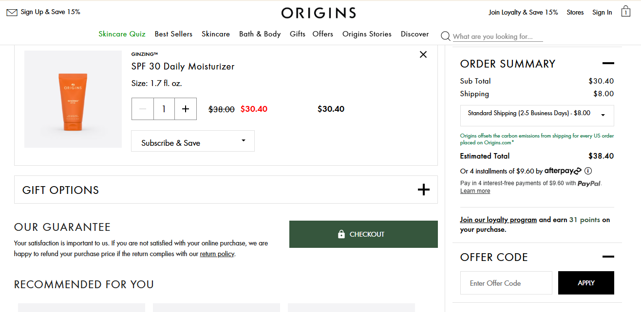
Task: Collapse the Order Summary section
Action: tap(608, 63)
